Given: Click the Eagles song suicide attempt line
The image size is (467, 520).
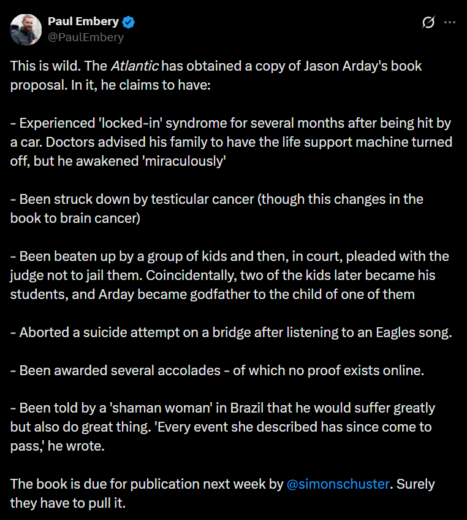Looking at the screenshot, I should (x=231, y=332).
